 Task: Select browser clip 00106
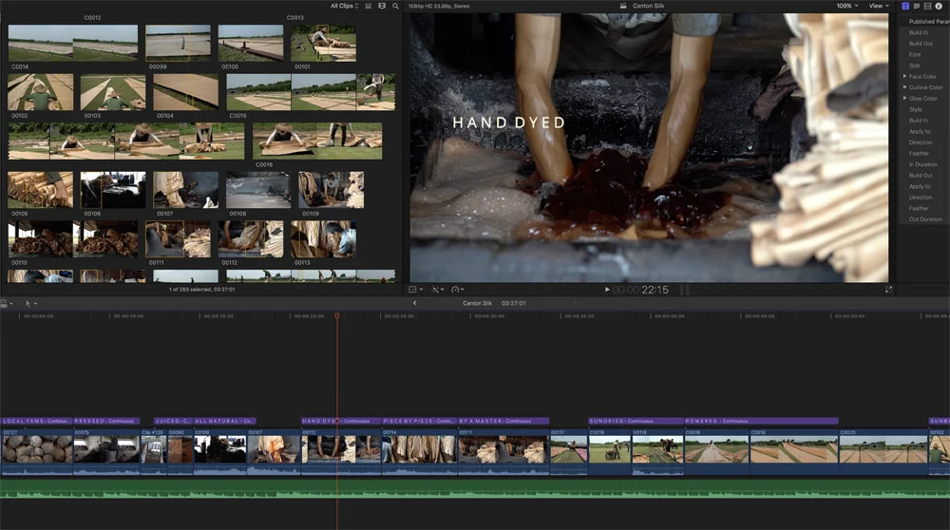click(113, 190)
